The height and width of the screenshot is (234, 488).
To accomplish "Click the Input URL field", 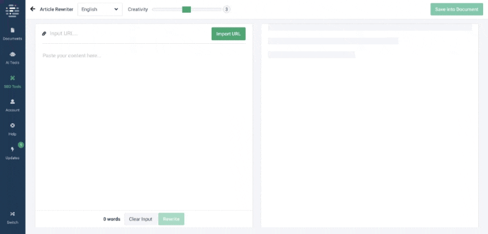I will [x=127, y=34].
